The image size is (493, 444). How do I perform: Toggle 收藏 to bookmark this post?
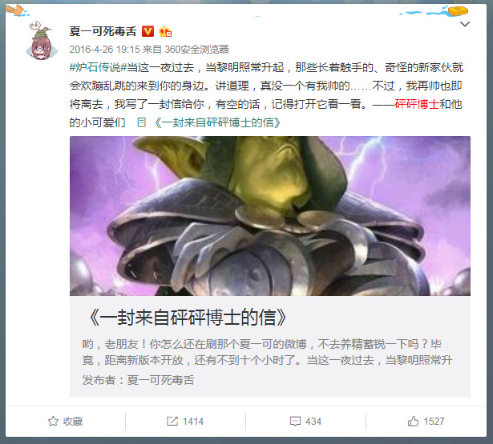tap(66, 421)
